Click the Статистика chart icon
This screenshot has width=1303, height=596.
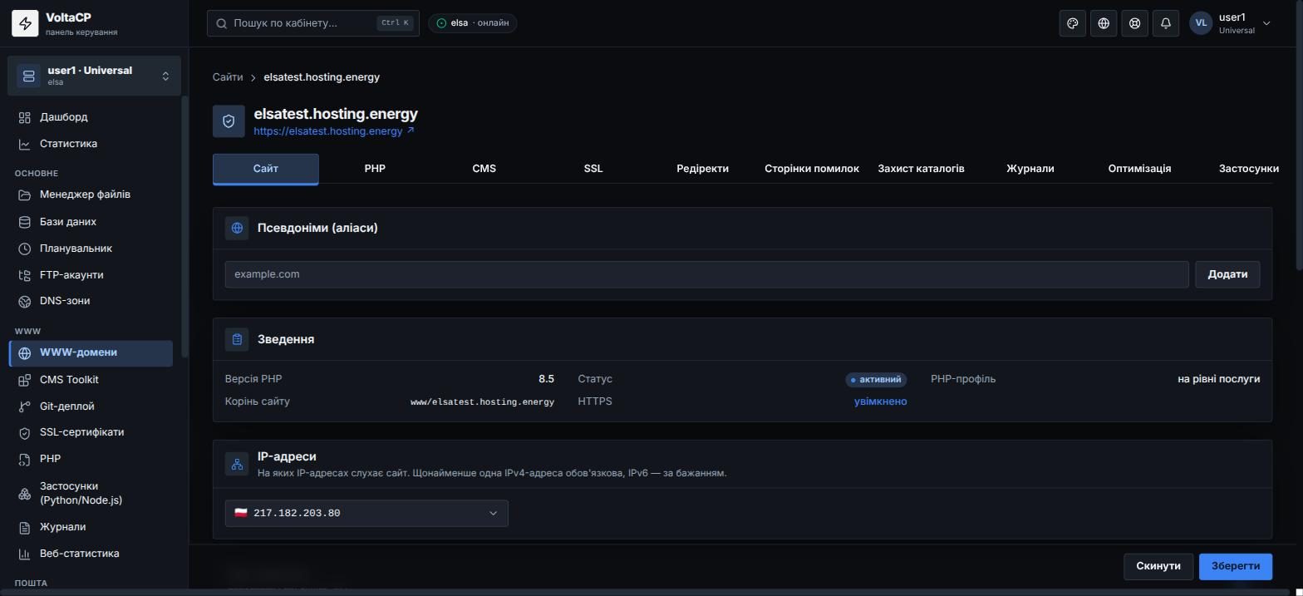[25, 144]
